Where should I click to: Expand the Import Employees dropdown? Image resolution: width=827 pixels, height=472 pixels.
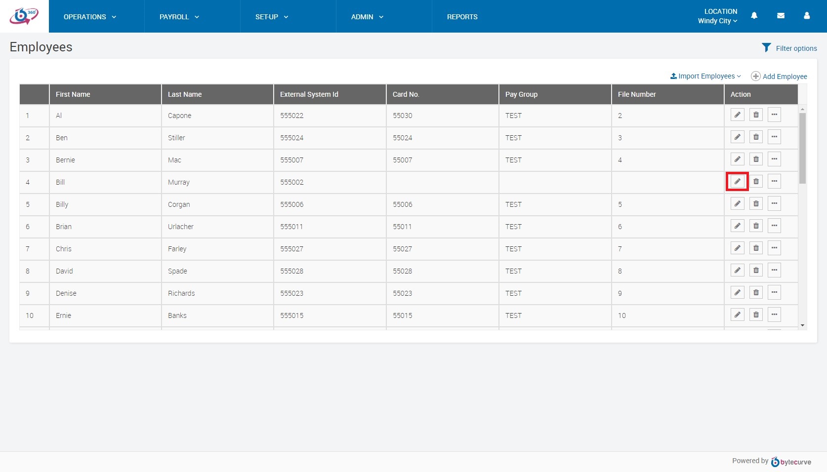705,76
